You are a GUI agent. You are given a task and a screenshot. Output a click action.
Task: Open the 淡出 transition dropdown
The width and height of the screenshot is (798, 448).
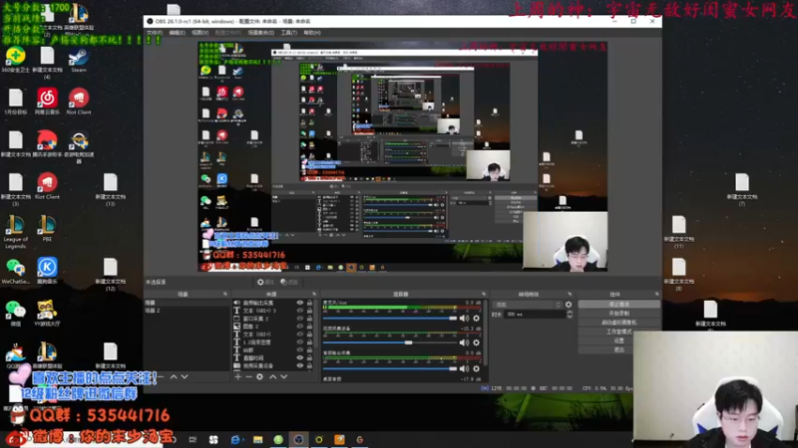click(x=528, y=305)
